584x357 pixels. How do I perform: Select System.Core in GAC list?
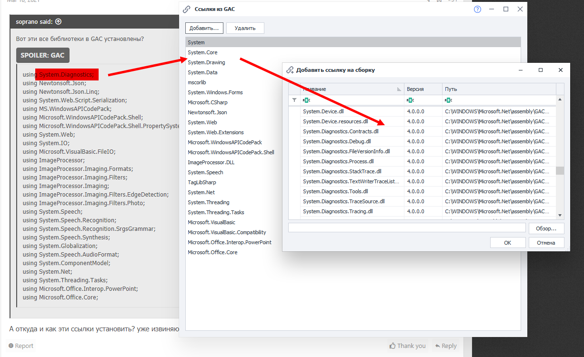[x=353, y=52]
